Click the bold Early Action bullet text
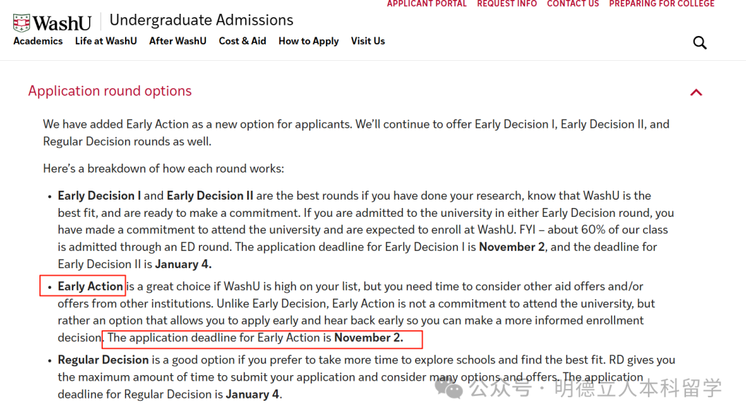 (90, 286)
